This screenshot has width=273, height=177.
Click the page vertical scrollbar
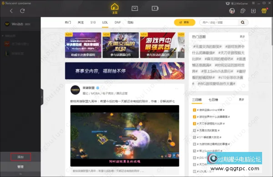[272, 31]
